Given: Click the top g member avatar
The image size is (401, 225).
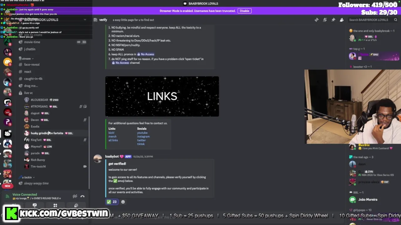Looking at the screenshot, I should click(352, 56).
